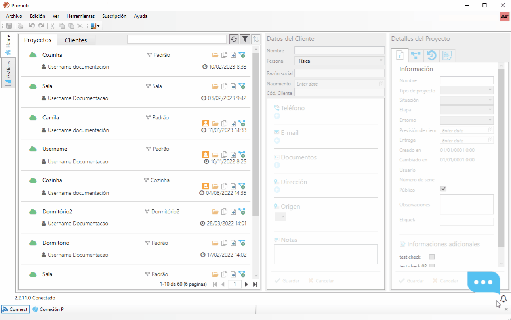Switch to the Gráficos side tab
The image size is (511, 320).
pyautogui.click(x=8, y=73)
